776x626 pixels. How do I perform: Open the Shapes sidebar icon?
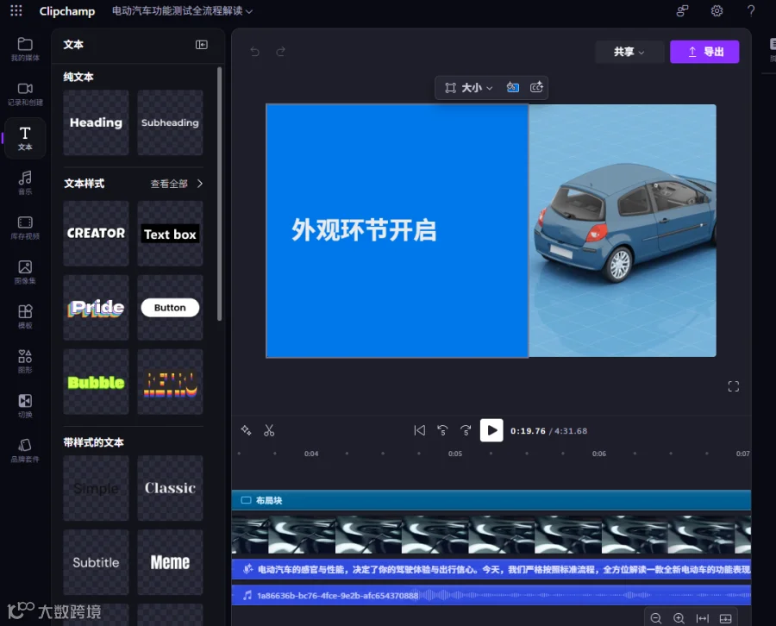25,360
